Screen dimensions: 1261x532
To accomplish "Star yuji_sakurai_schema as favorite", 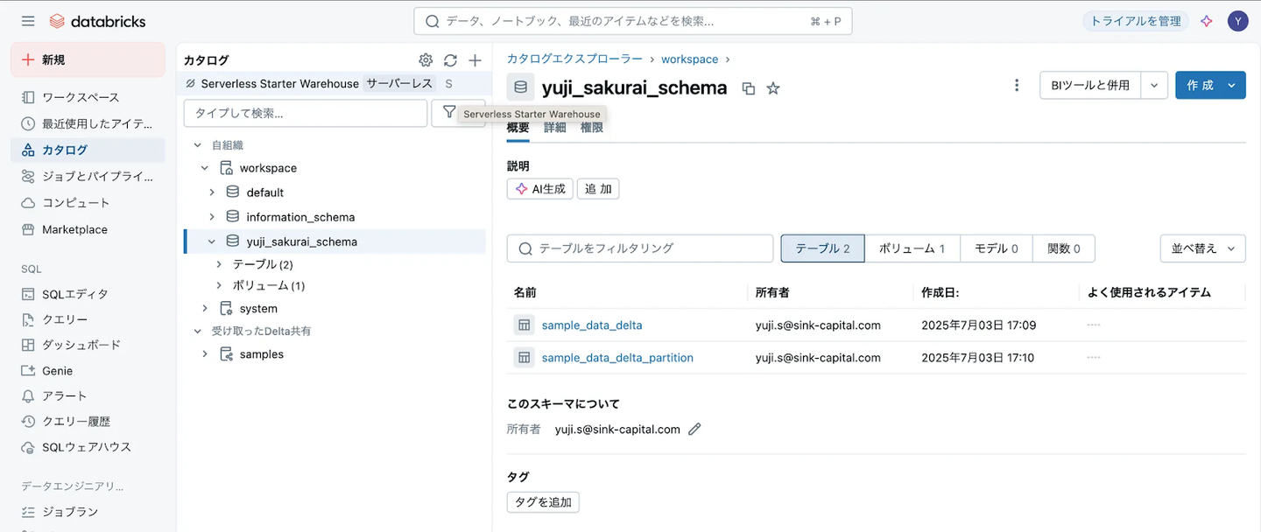I will point(773,87).
